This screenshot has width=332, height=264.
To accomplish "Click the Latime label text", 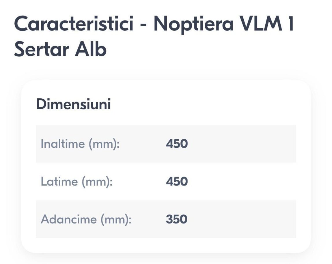I will point(59,181).
